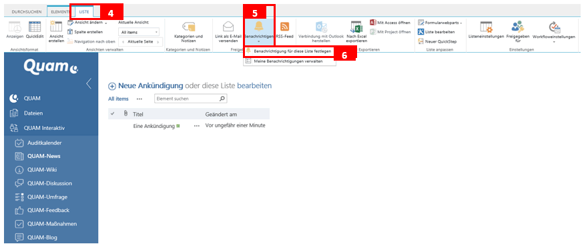Click 'Vor ungefähr einer Minute' cell
The image size is (584, 248).
236,126
